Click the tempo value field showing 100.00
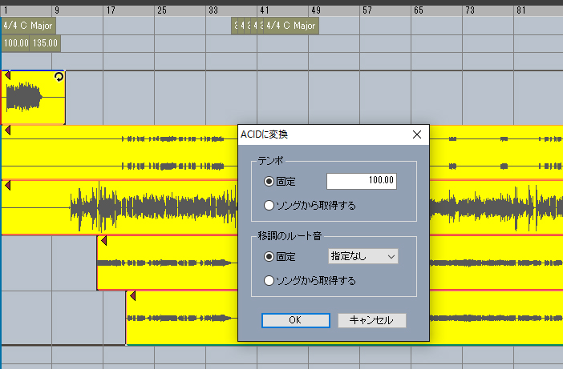Image resolution: width=563 pixels, height=369 pixels. [362, 181]
